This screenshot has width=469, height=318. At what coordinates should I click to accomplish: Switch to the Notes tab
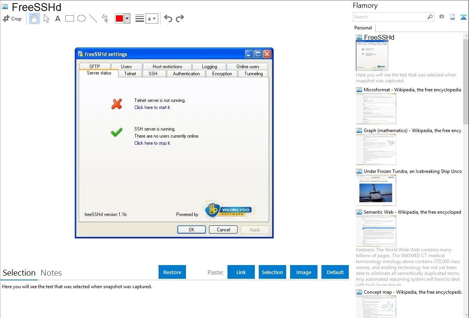click(x=51, y=273)
